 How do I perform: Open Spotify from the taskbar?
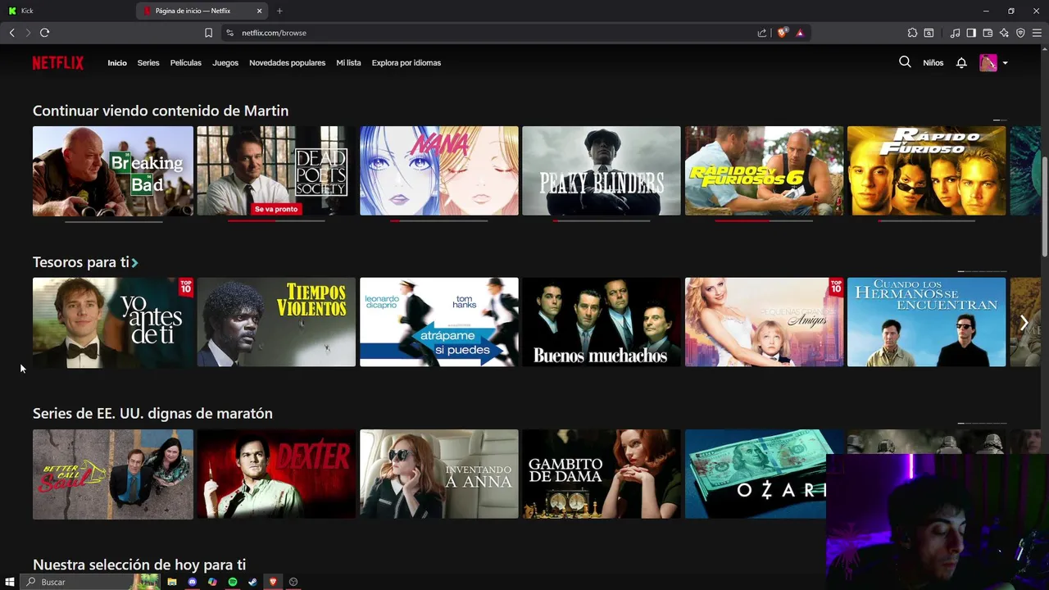[x=233, y=582]
